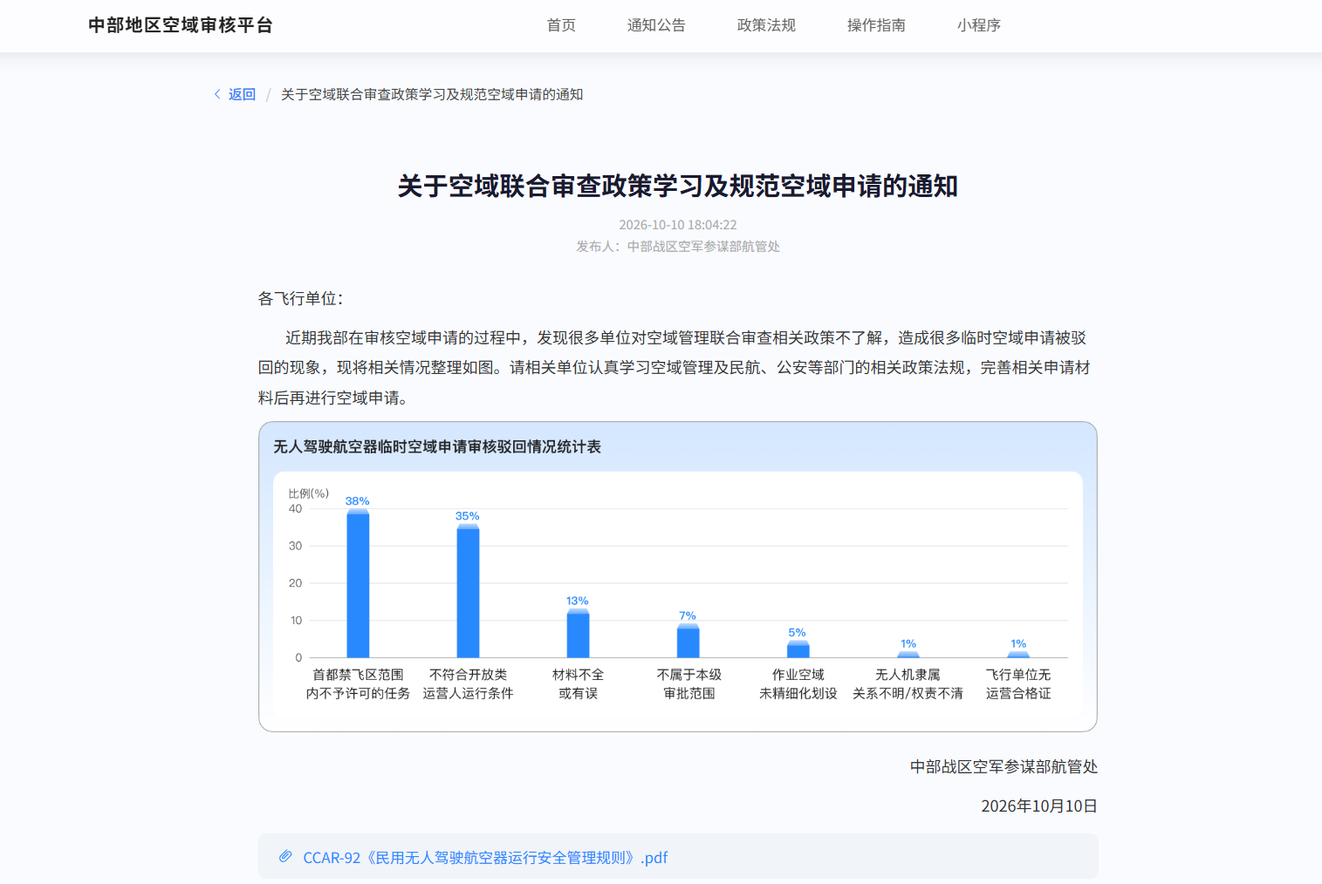Click the 1% bar for 飞行单位无运营合格证

pos(1018,655)
